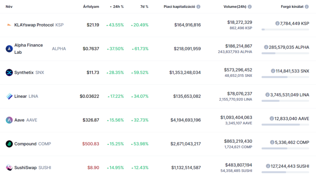316x176 pixels.
Task: Sort by the 7d % column header
Action: 144,7
